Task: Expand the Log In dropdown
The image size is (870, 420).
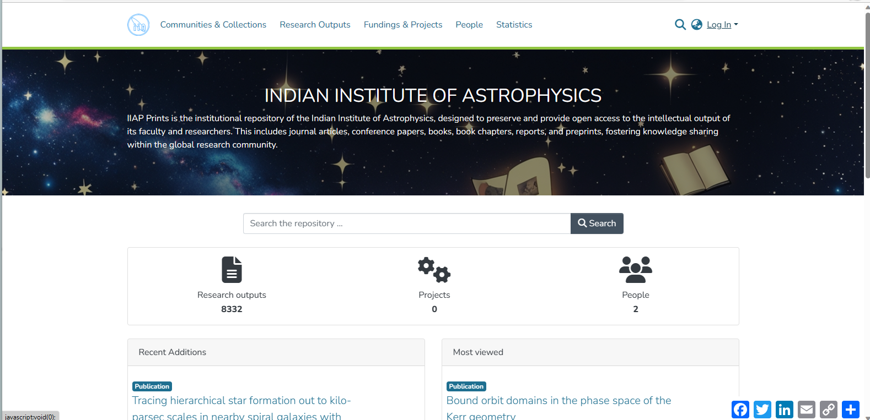Action: (x=722, y=25)
